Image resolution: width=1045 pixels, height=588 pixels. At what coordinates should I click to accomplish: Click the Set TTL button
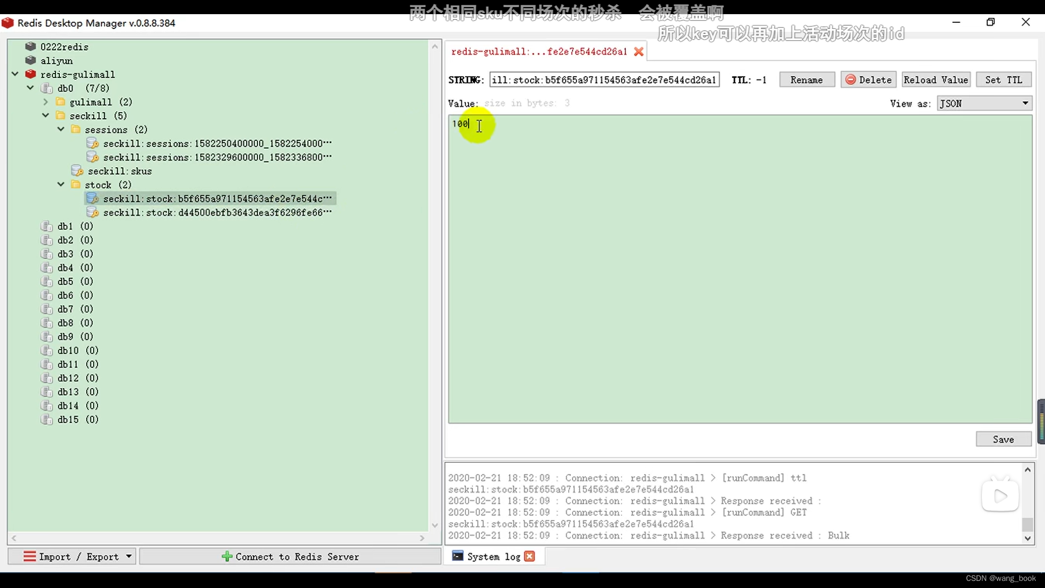pos(1003,80)
